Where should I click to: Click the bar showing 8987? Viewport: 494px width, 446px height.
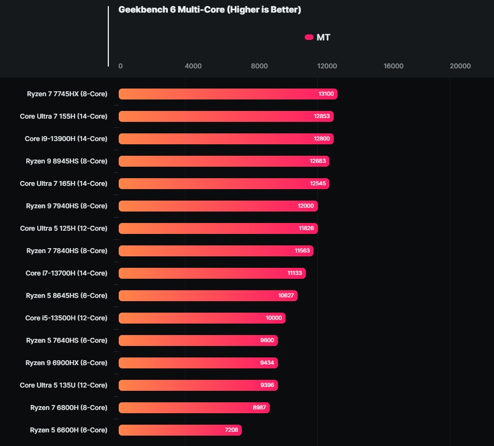tap(194, 408)
